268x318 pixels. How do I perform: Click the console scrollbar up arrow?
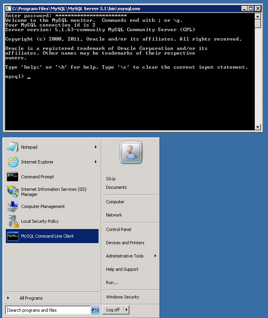(x=257, y=16)
